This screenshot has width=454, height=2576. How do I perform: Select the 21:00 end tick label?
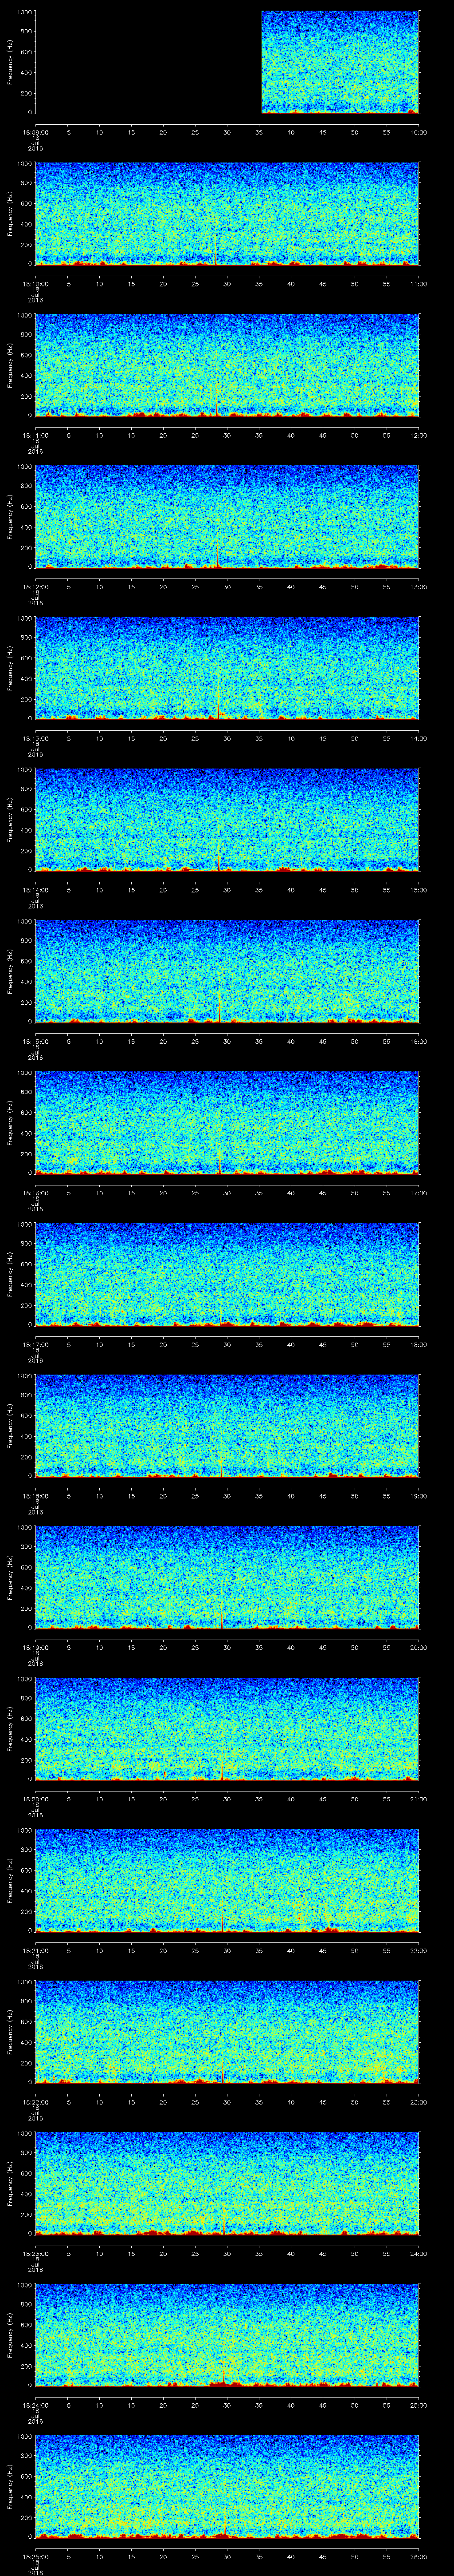point(418,1799)
